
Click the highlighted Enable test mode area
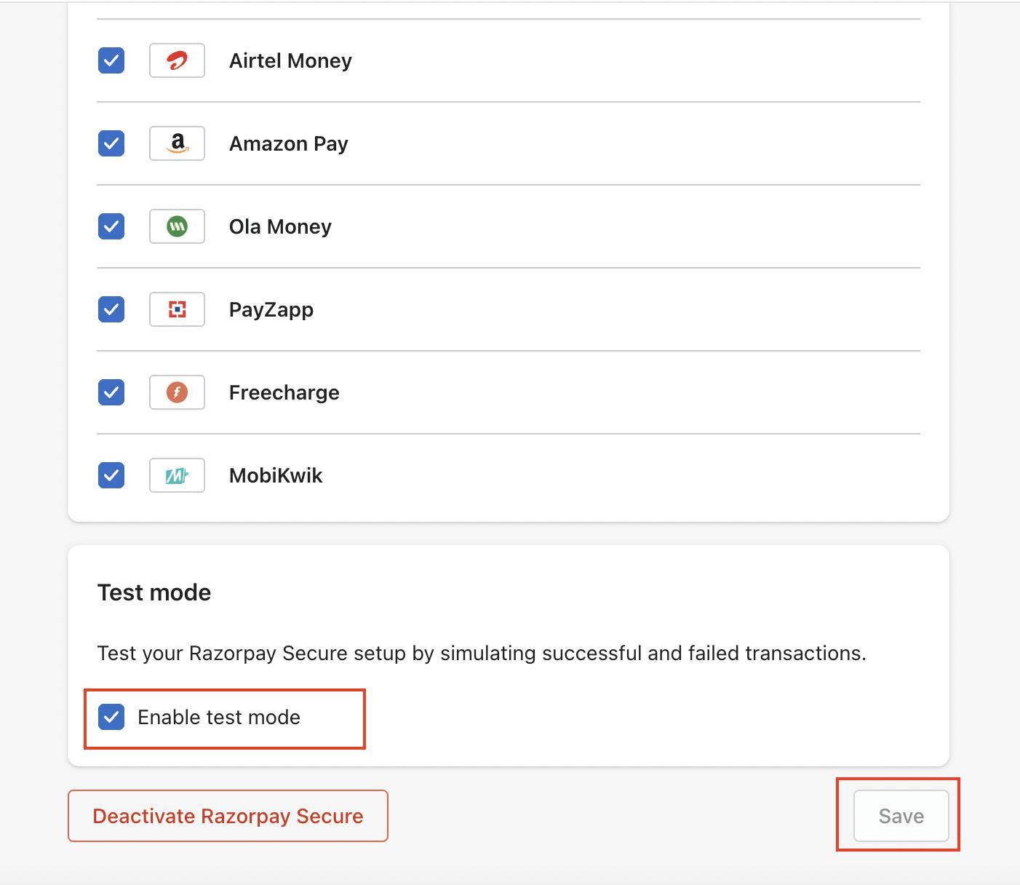[224, 718]
